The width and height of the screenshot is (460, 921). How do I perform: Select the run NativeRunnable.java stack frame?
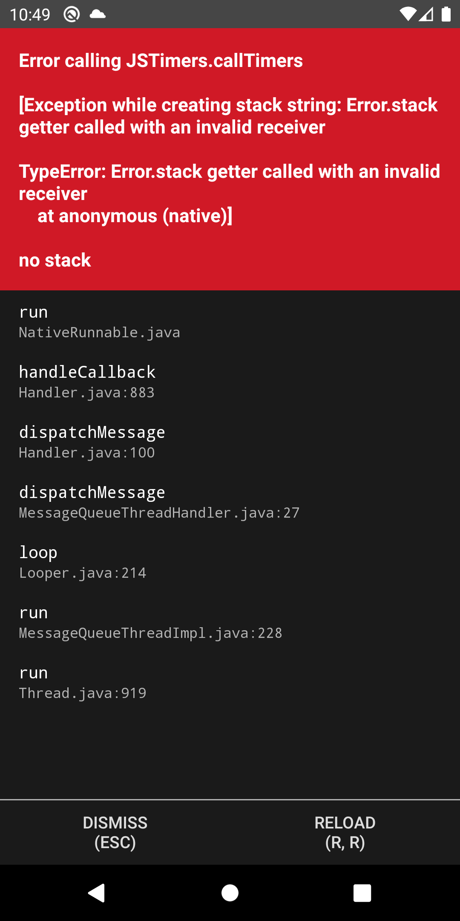point(99,322)
